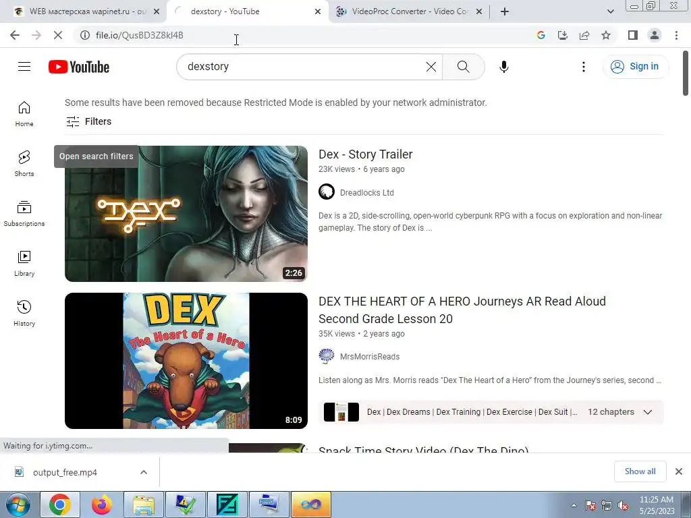Click muted volume tray icon
Image resolution: width=691 pixels, height=518 pixels.
[x=623, y=506]
